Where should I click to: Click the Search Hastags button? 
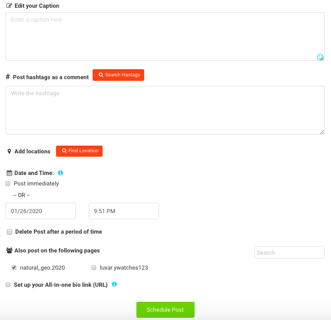(119, 75)
